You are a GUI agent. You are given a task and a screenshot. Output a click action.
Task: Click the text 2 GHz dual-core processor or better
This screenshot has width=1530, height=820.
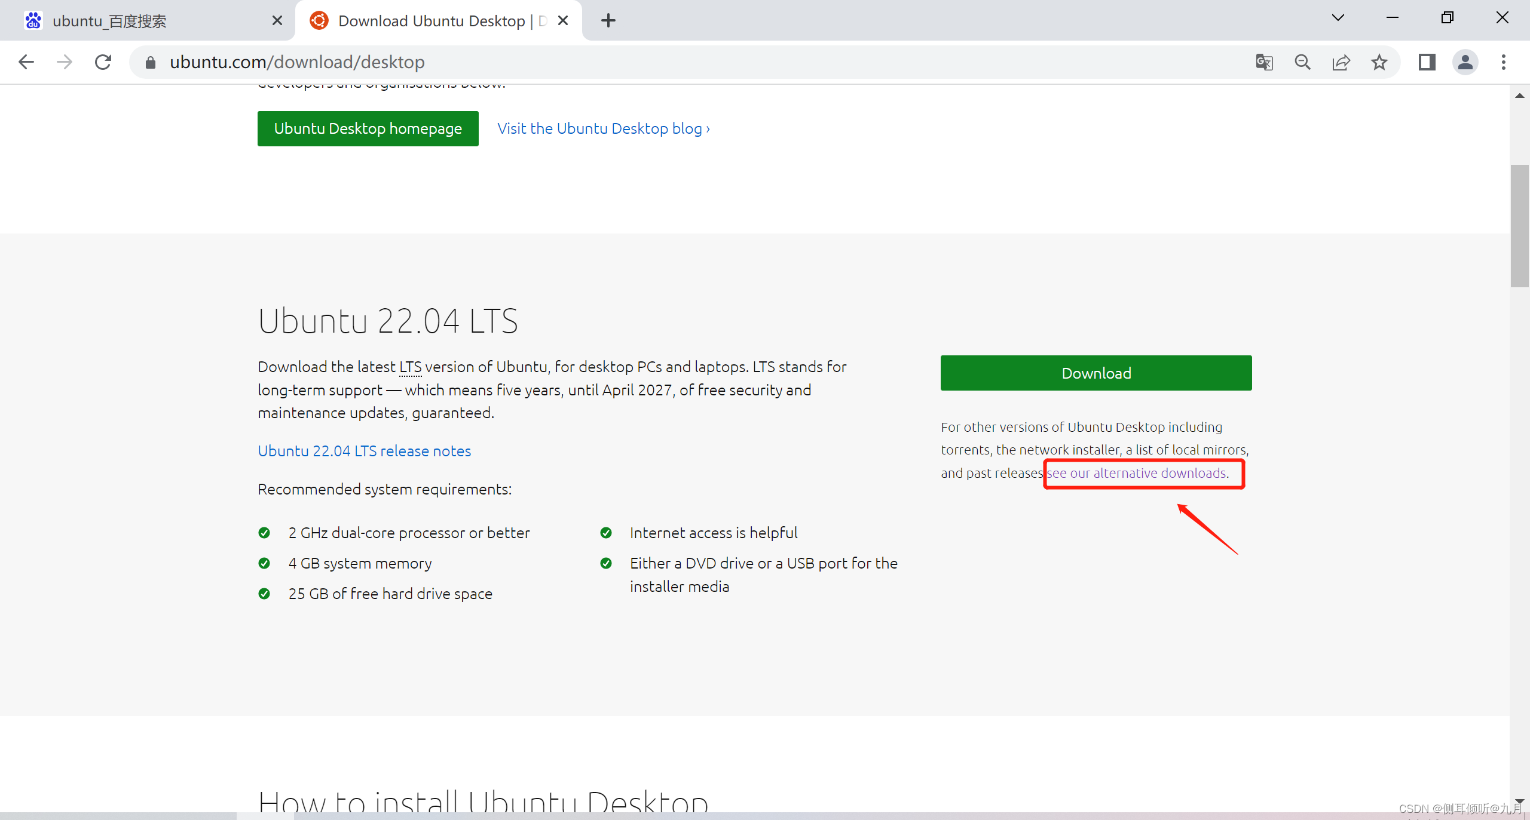[x=409, y=533]
